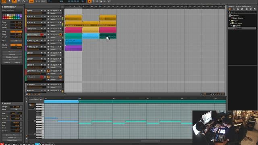258x145 pixels.
Task: Select the pen tool in top toolbar
Action: click(97, 1)
